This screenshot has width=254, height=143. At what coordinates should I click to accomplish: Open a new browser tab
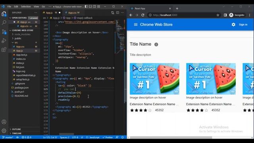pos(177,8)
